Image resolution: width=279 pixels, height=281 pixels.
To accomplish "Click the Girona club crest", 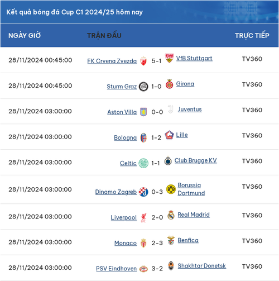I will (x=169, y=84).
